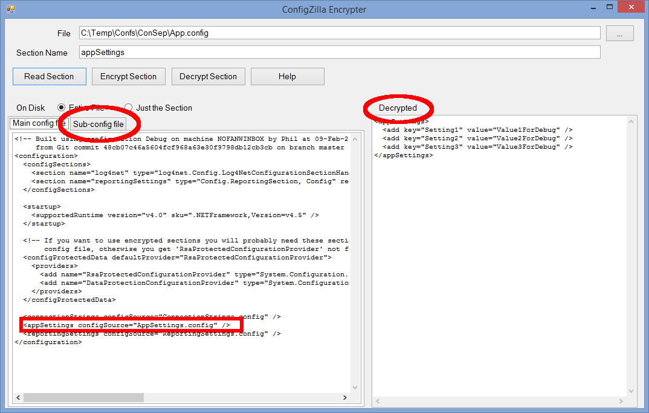Click the Setting3 Value3ForDebug line
Screen dimensions: 649x413
tap(477, 147)
